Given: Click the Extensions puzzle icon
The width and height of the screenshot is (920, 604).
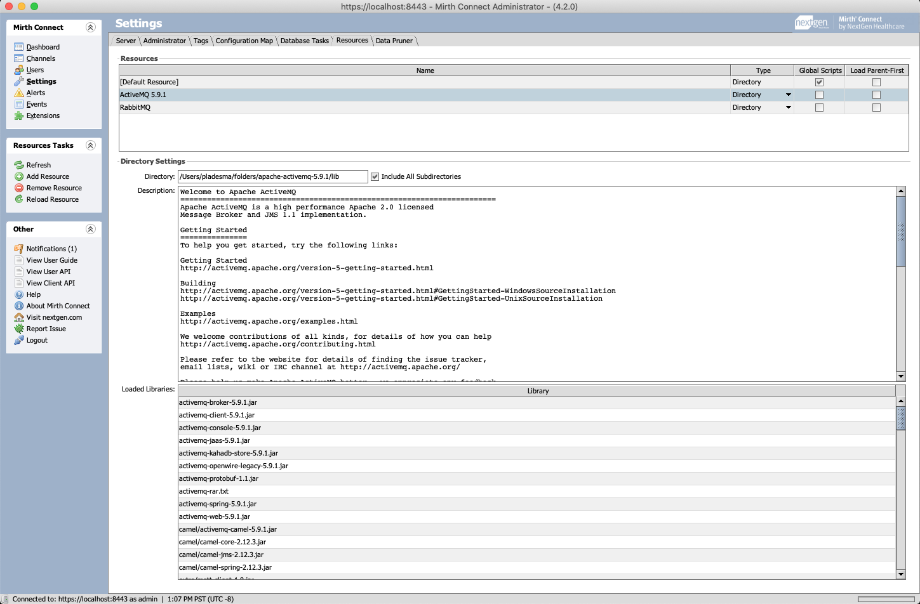Looking at the screenshot, I should pos(19,115).
